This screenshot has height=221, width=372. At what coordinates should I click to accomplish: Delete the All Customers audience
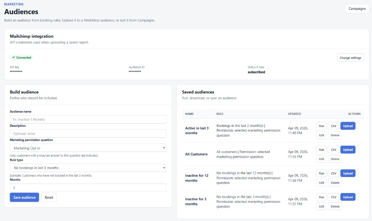335,159
